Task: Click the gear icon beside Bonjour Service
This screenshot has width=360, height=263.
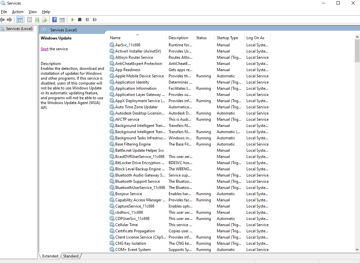Action: (112, 194)
